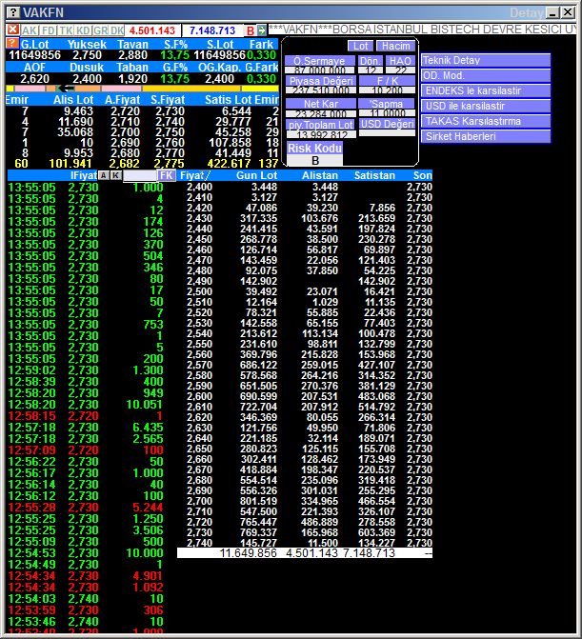Open the AK toolbar button
The image size is (582, 639).
[30, 30]
